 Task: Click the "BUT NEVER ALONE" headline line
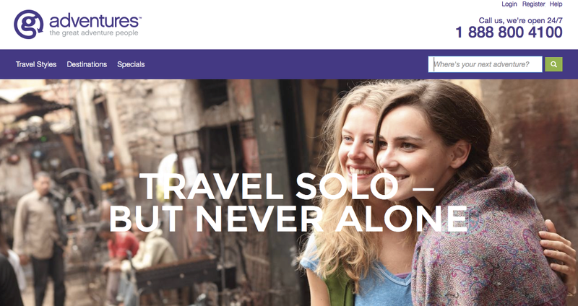tap(288, 219)
